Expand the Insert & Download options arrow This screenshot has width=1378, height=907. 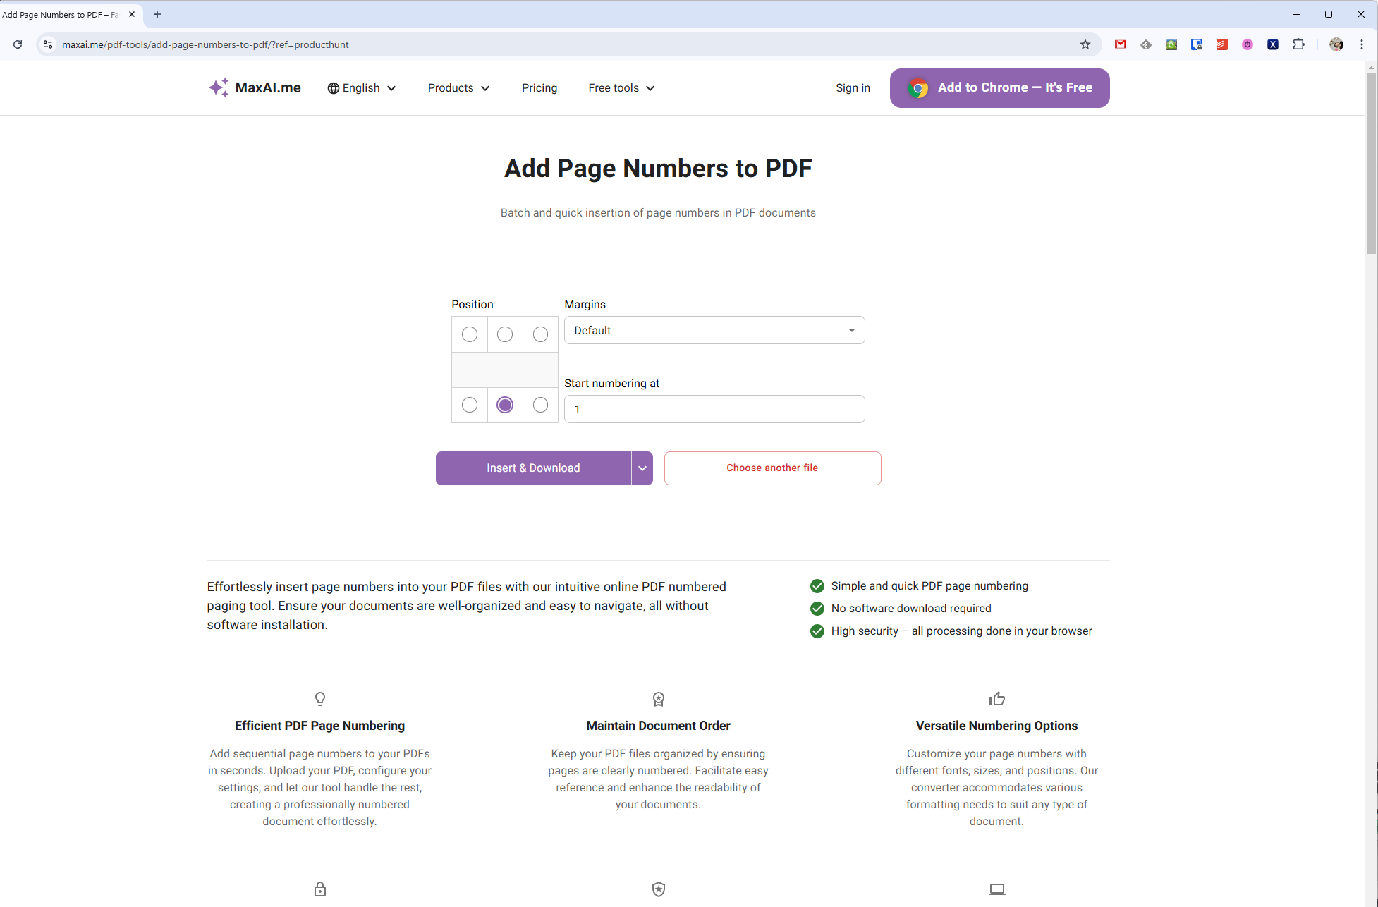point(642,468)
